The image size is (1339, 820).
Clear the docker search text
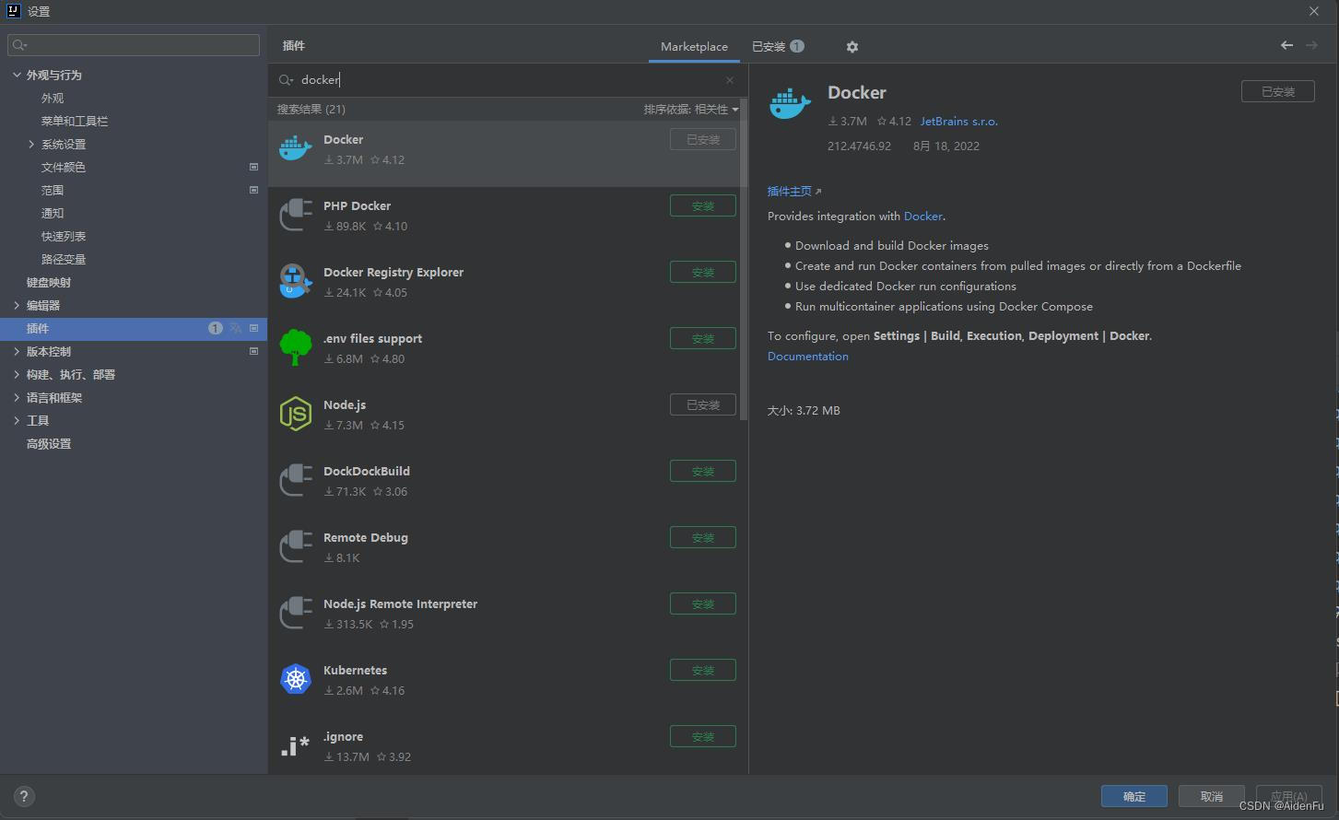click(730, 80)
